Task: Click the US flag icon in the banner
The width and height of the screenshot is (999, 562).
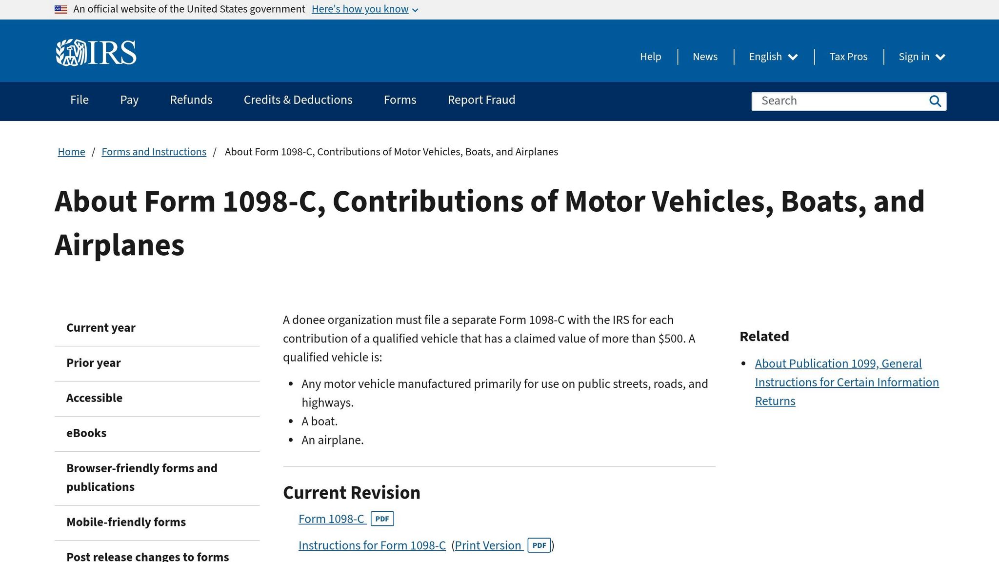Action: pyautogui.click(x=61, y=9)
